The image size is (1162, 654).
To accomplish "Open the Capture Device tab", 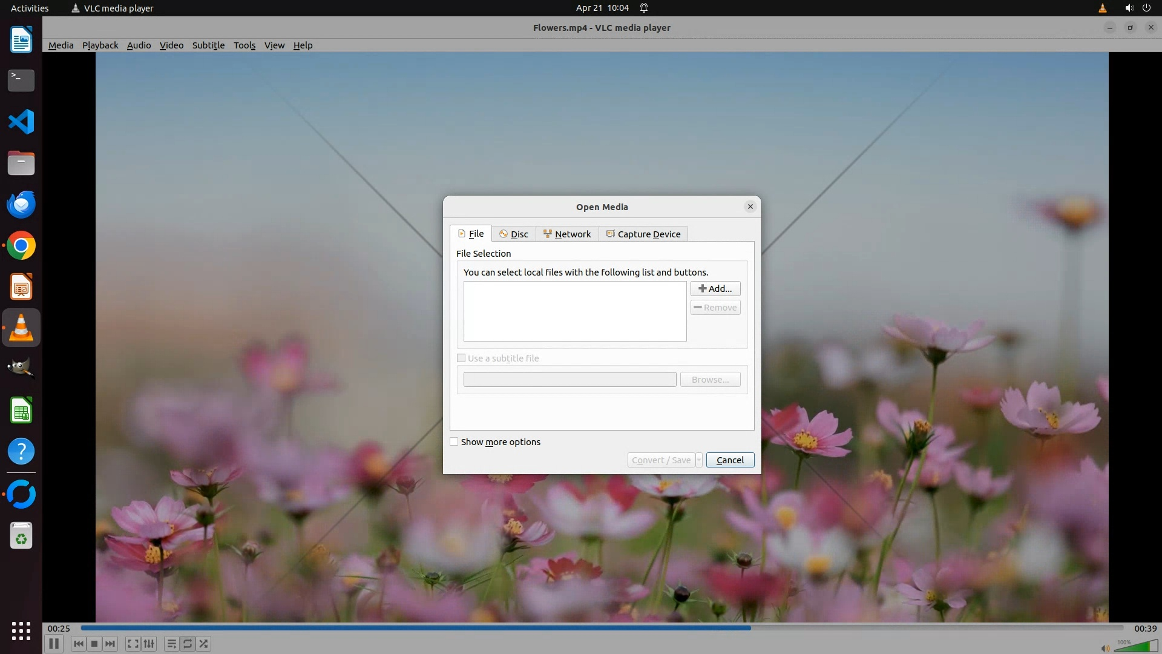I will [643, 234].
